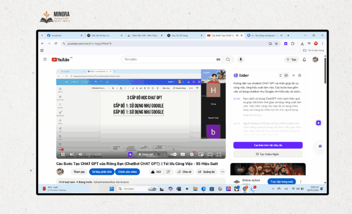The height and width of the screenshot is (214, 352).
Task: Click the search magnifier button
Action: pos(228,59)
